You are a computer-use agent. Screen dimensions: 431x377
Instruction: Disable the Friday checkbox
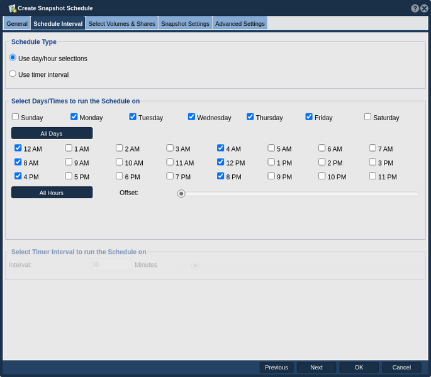(309, 117)
